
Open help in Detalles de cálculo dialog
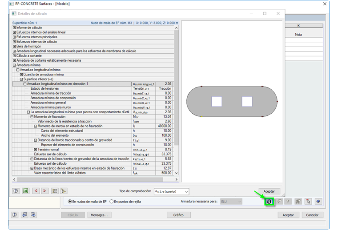click(x=16, y=191)
